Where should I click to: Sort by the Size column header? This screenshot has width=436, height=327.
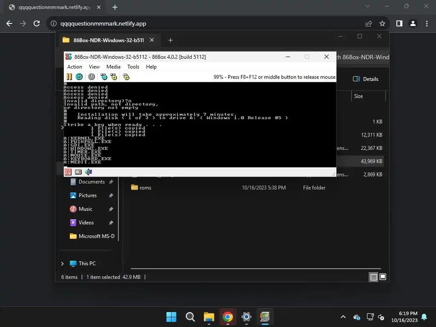[359, 96]
